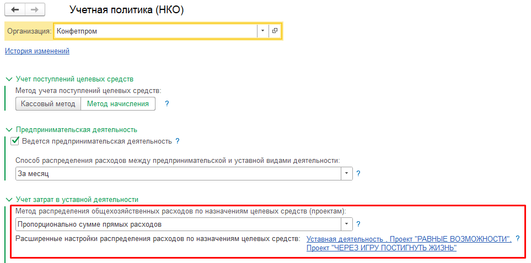Click the Организация field containing Конфетпром
Viewport: 531px width, 263px height.
coord(154,31)
